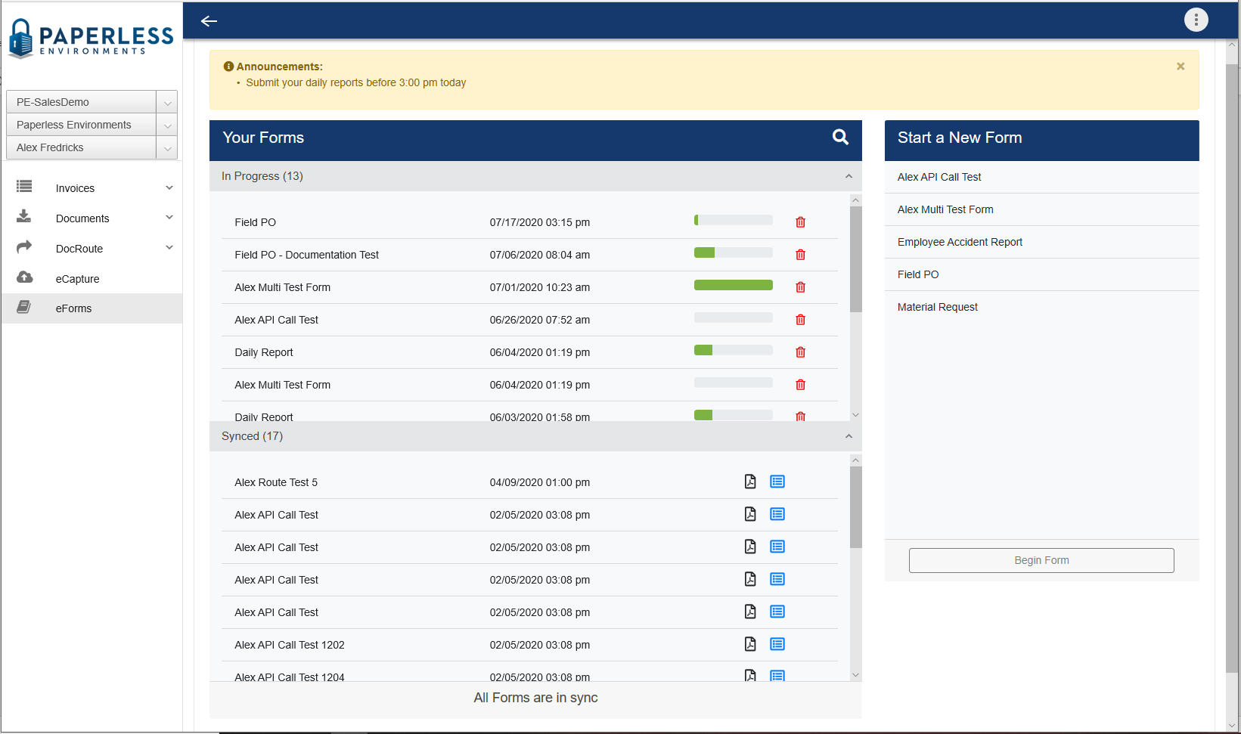Delete the Alex Multi Test Form dated 07/01/2020
This screenshot has height=734, width=1241.
800,287
